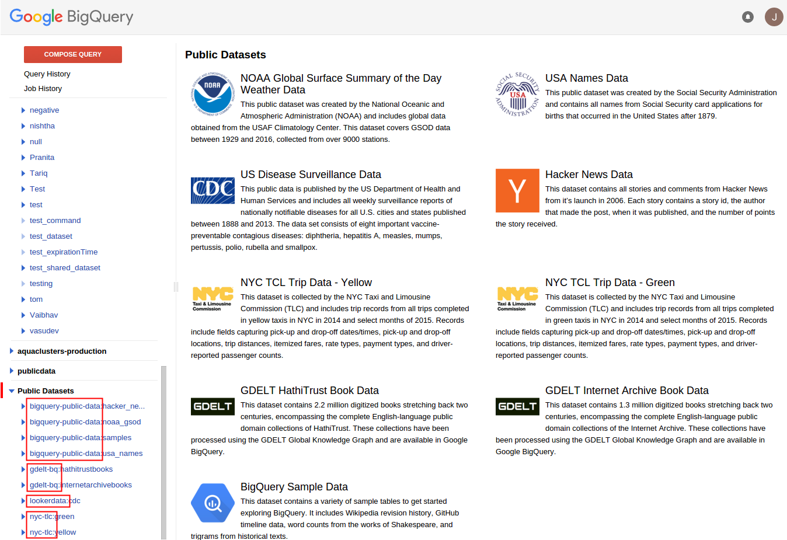Open Job History
Viewport: 787px width, 540px height.
pyautogui.click(x=43, y=89)
